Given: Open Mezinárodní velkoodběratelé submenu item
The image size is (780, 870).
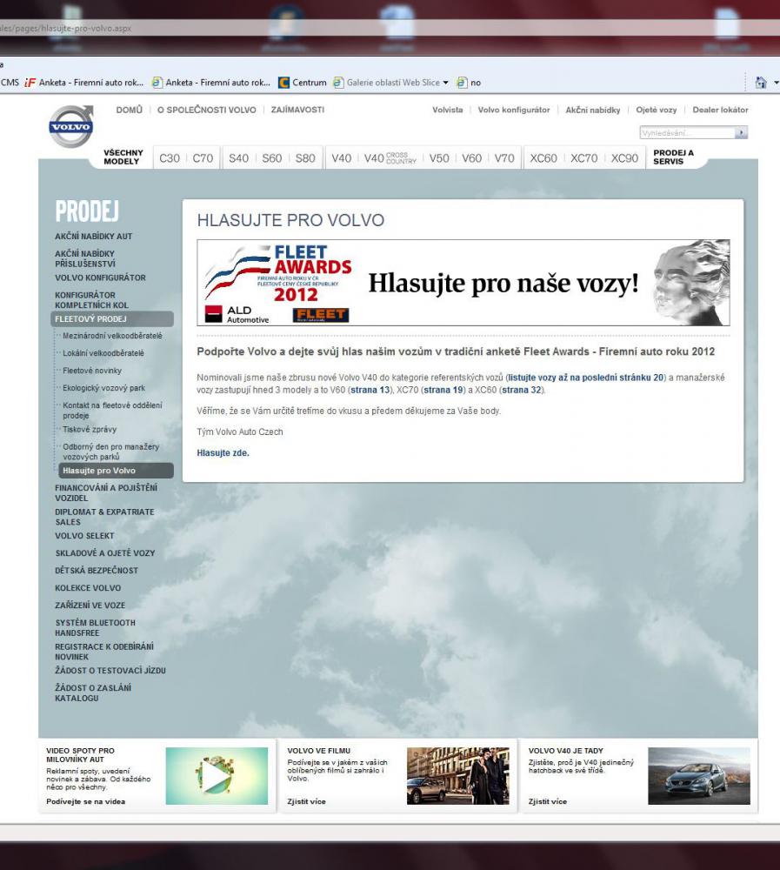Looking at the screenshot, I should point(113,336).
